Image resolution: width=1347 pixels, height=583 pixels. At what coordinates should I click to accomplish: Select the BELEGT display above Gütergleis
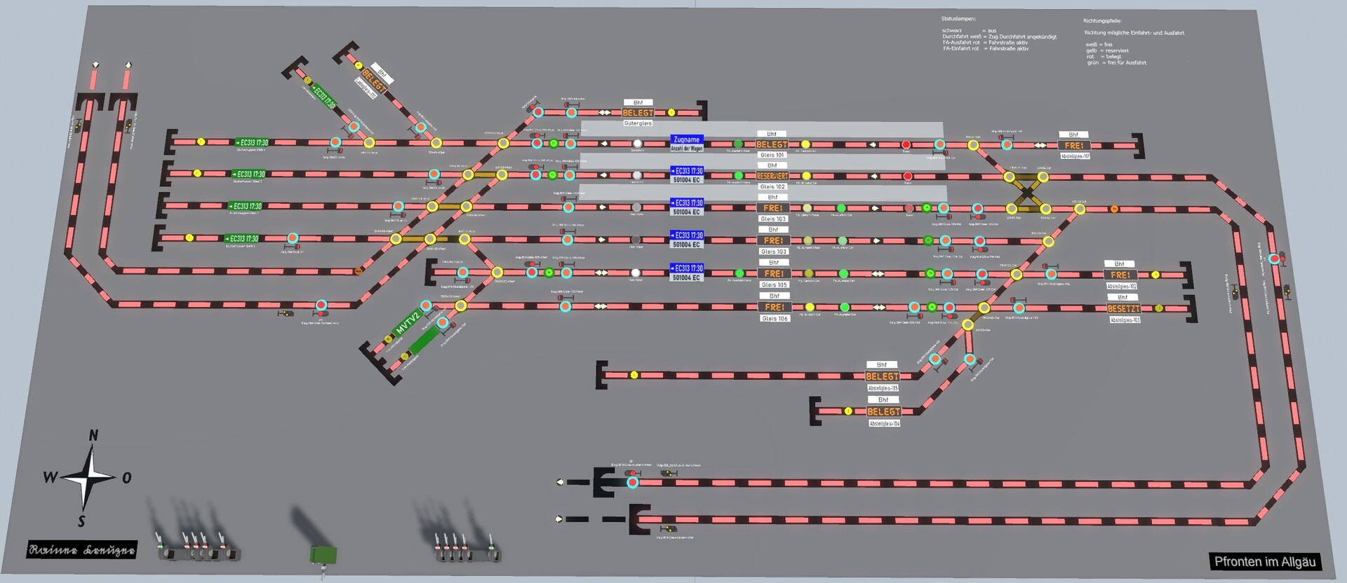638,112
